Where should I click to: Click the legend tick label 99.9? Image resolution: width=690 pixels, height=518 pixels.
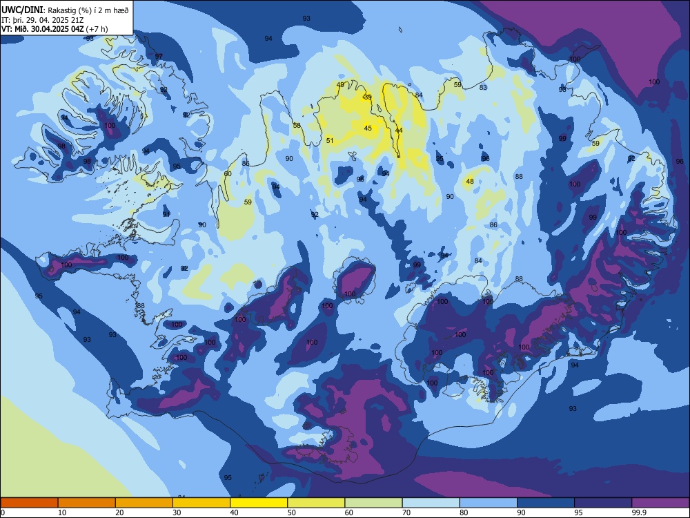(639, 512)
